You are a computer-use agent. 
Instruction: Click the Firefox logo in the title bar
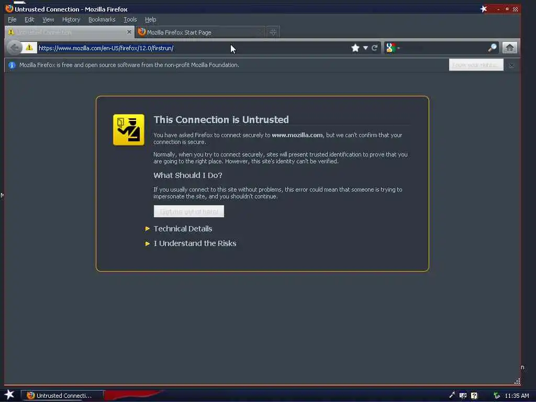click(x=9, y=8)
